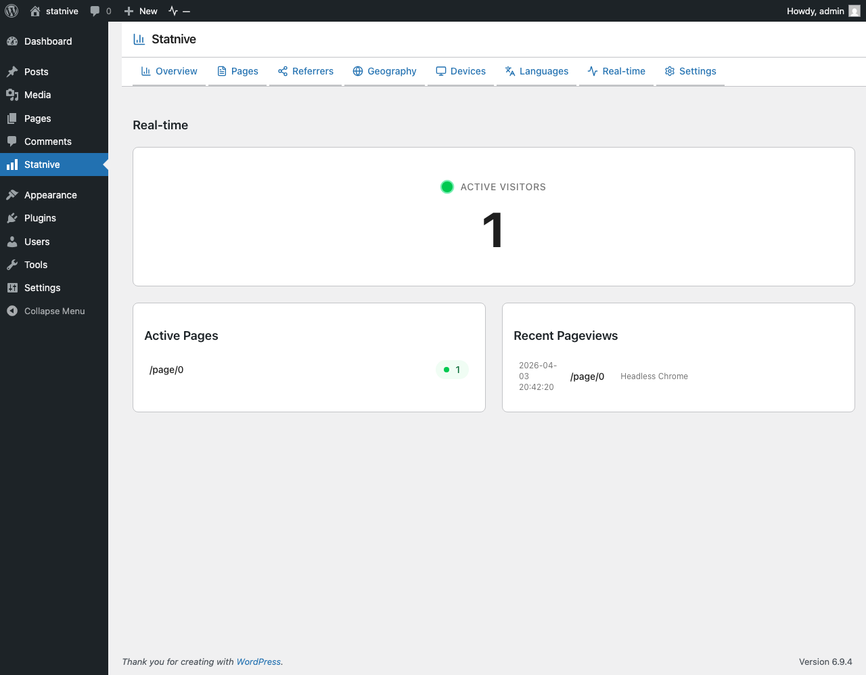Click the gear icon on the Settings tab

click(x=670, y=71)
